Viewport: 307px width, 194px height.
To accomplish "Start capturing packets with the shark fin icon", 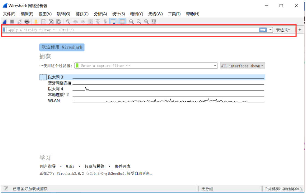I will click(x=5, y=22).
